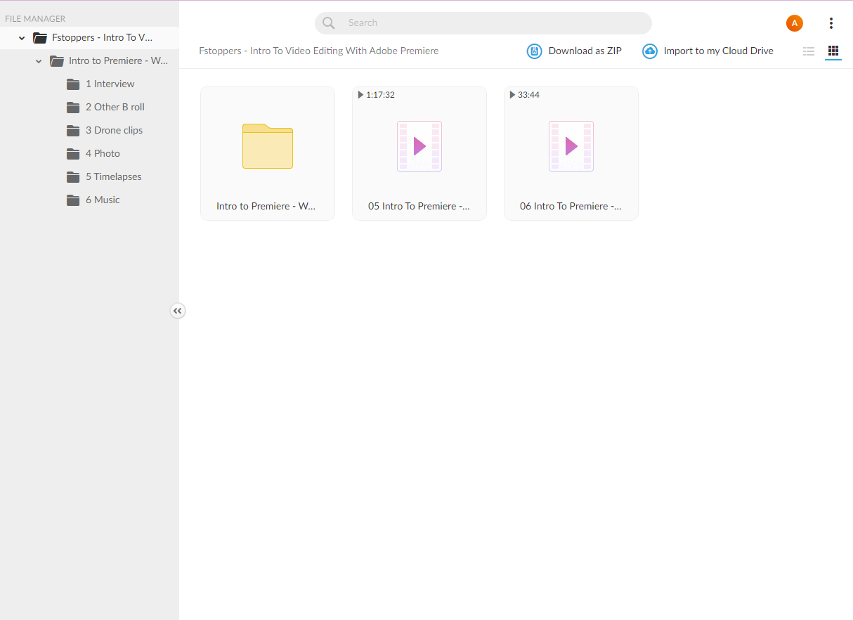Viewport: 853px width, 620px height.
Task: Select Fstoppers - Intro To V... tree folder
Action: tap(103, 37)
